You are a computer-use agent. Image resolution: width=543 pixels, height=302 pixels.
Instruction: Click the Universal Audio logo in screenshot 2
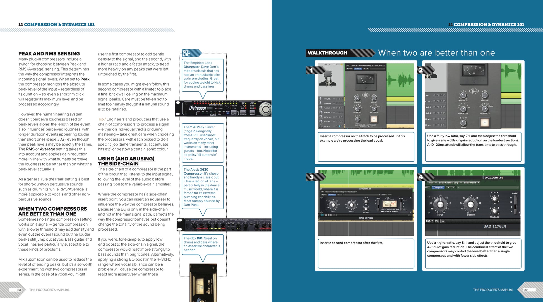[474, 91]
